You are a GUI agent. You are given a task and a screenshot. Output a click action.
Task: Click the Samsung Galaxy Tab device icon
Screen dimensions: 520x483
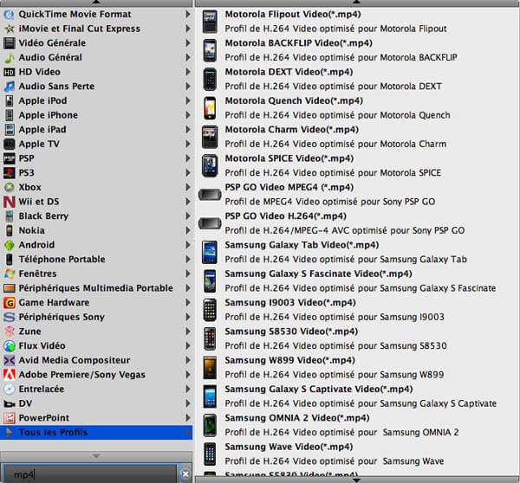click(209, 252)
